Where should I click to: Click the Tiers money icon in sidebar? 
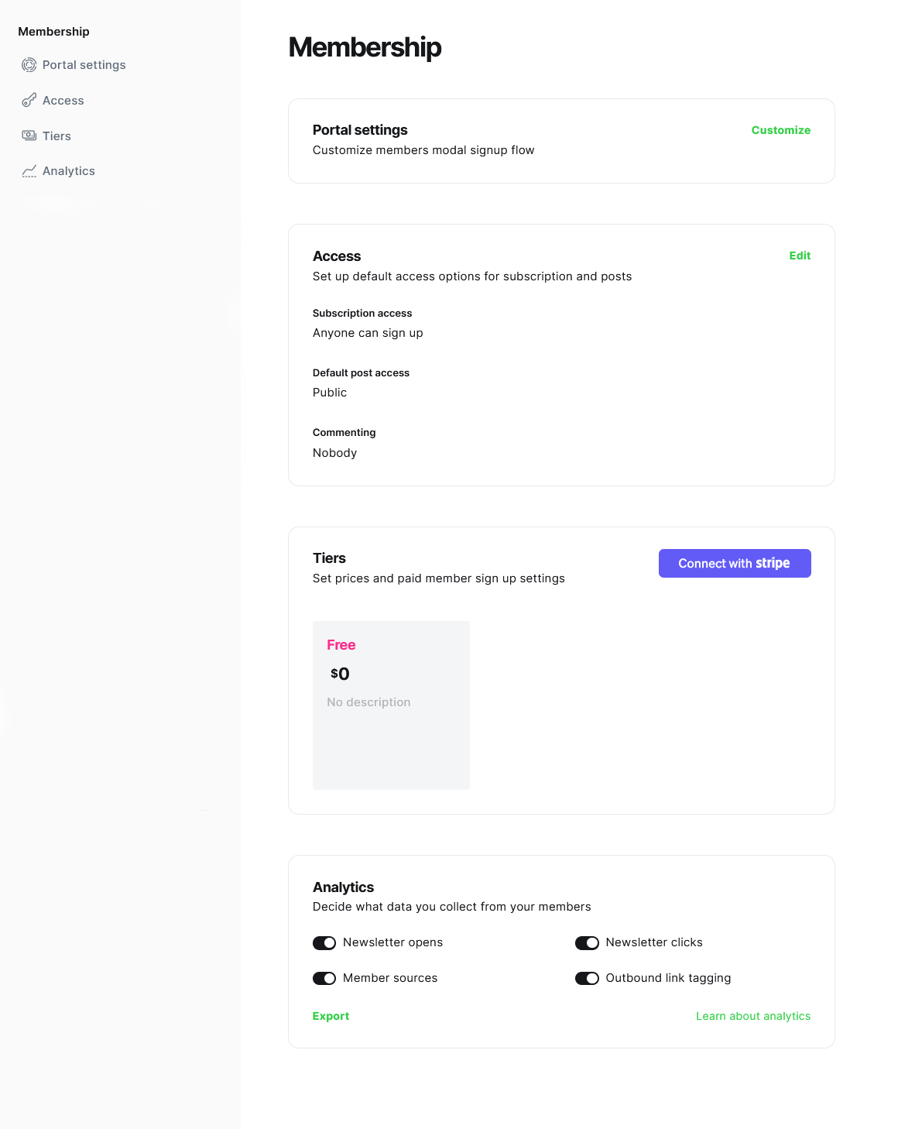tap(29, 136)
